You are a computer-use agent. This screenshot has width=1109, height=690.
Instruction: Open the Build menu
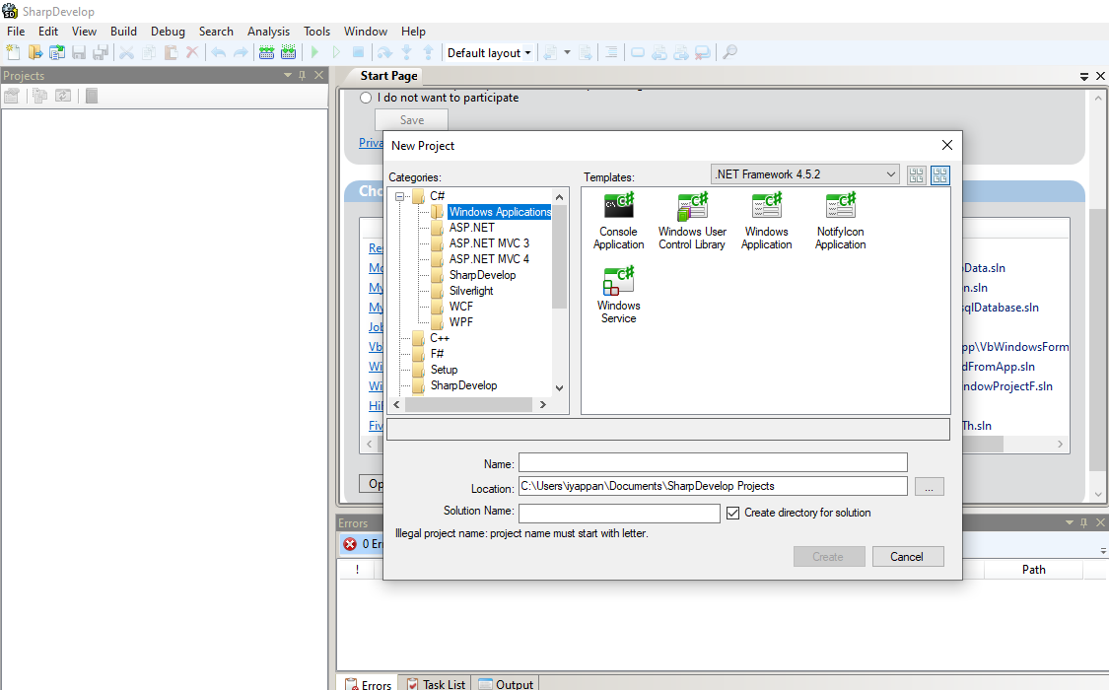click(x=124, y=32)
